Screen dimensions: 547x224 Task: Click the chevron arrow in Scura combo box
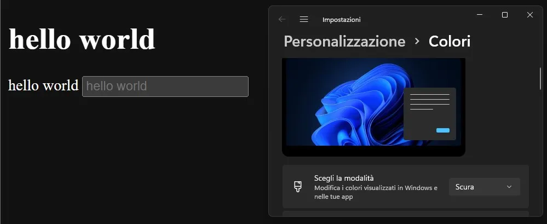coord(509,187)
